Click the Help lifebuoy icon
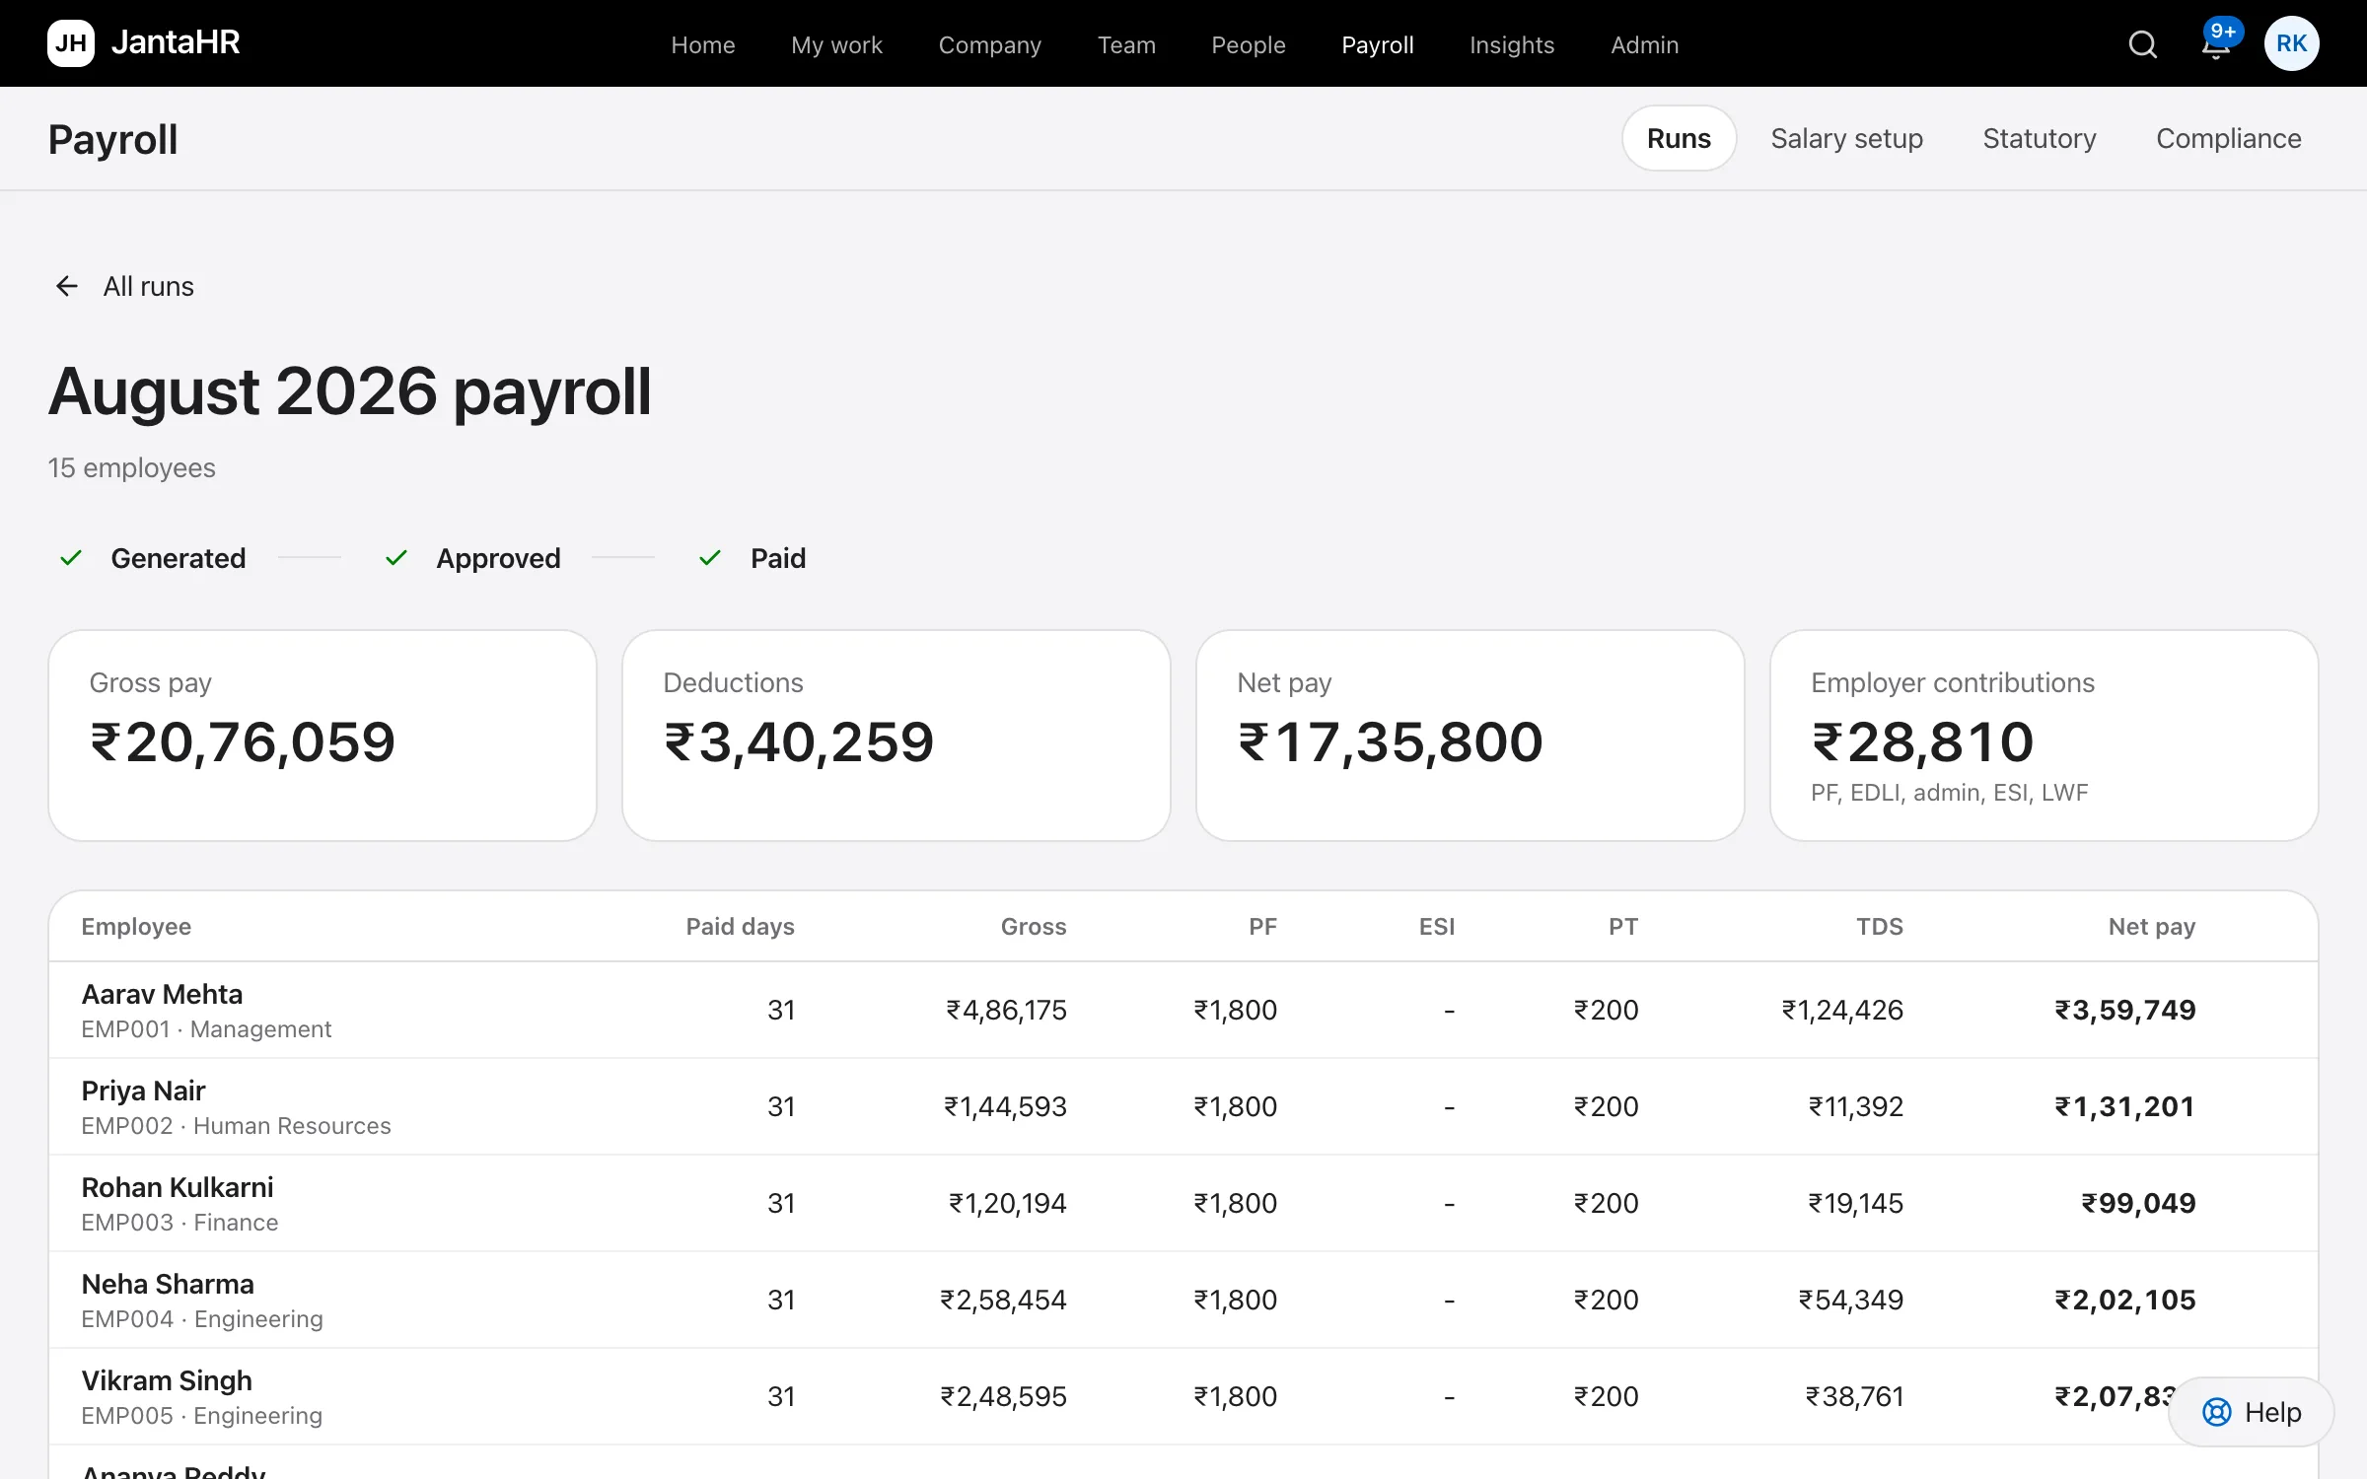 (2216, 1412)
